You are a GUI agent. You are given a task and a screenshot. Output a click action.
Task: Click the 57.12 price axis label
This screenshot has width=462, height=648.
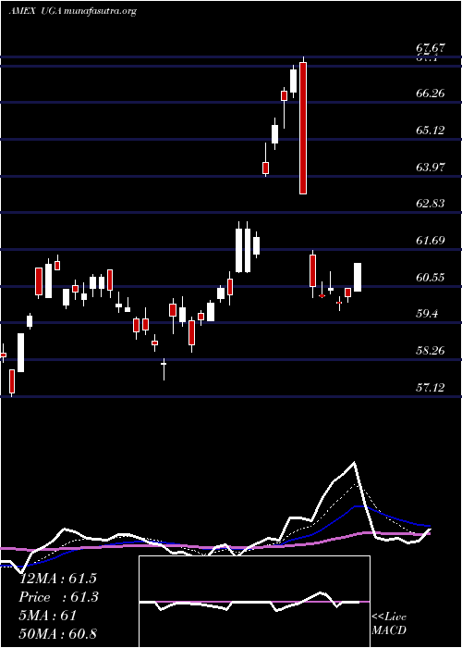(431, 387)
